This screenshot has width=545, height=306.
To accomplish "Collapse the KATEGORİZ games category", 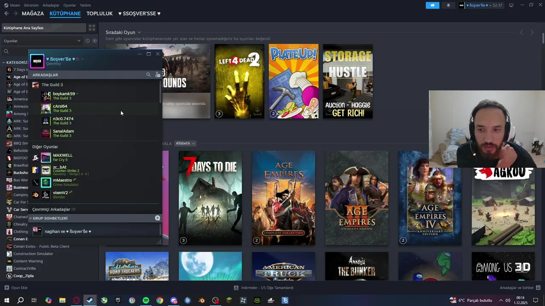I will [4, 62].
